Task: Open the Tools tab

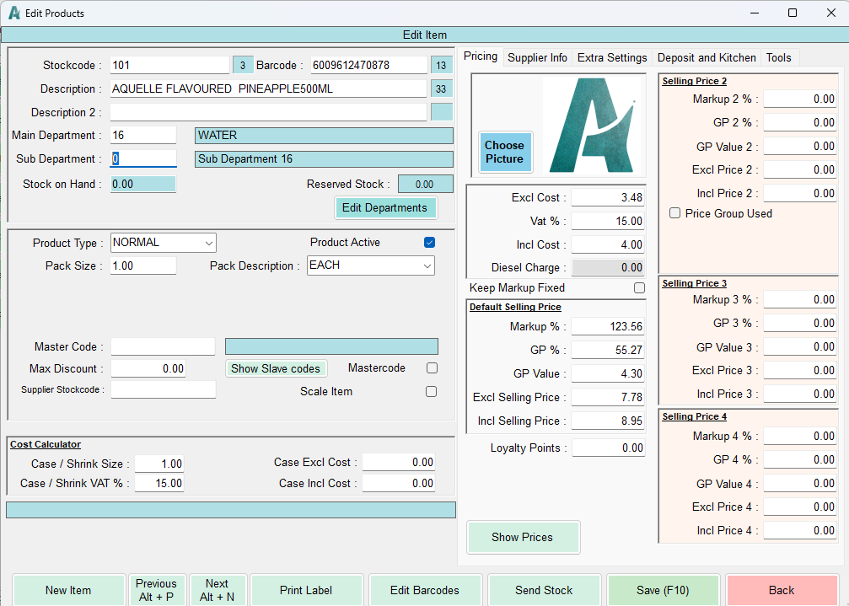Action: [x=778, y=57]
